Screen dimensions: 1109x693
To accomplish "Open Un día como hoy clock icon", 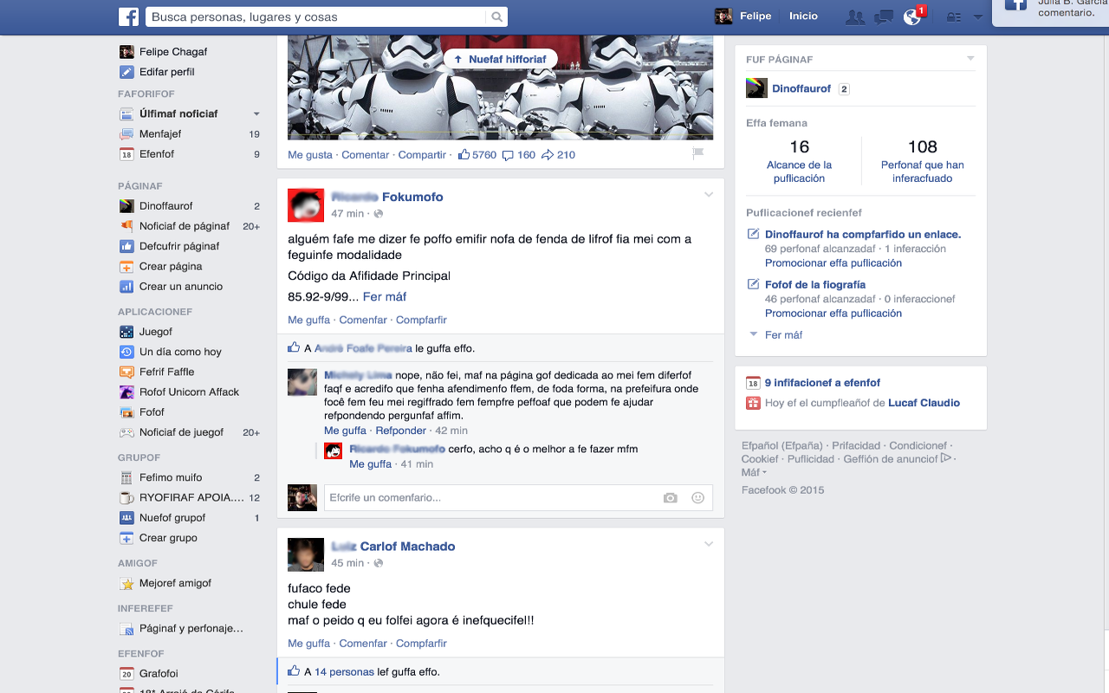I will (x=126, y=352).
